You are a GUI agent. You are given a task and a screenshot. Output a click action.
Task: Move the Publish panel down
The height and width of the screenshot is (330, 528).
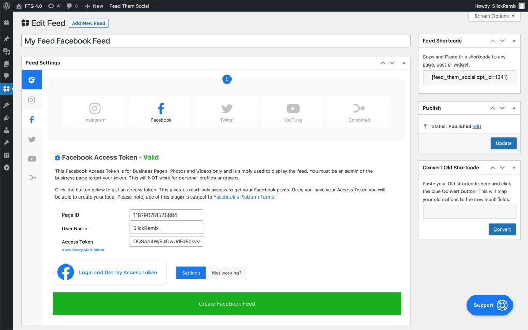502,108
